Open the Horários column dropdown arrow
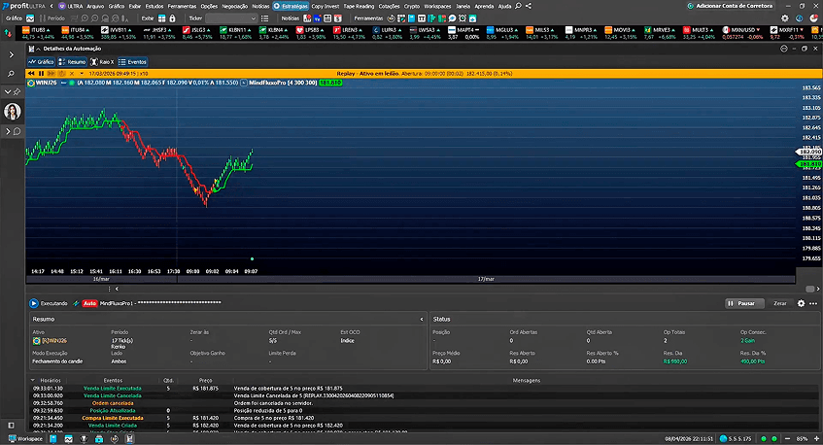The height and width of the screenshot is (445, 823). (x=32, y=381)
